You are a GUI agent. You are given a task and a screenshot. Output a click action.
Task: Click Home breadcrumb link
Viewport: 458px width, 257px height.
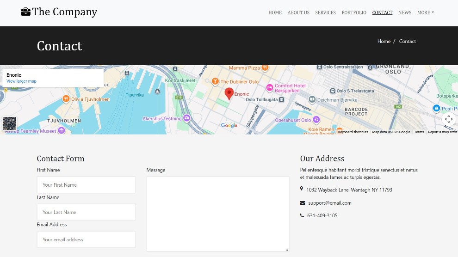(x=384, y=41)
